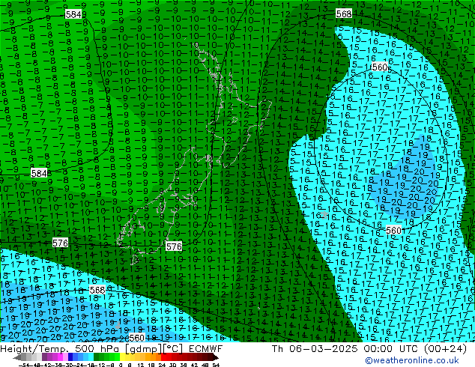Click the 'Th 06-03-2025 00:00 UTC' timestamp
Viewport: 475px width, 367px height.
[x=346, y=349]
